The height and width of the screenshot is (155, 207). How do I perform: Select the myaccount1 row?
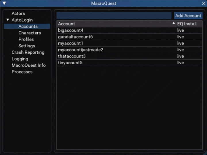click(129, 43)
